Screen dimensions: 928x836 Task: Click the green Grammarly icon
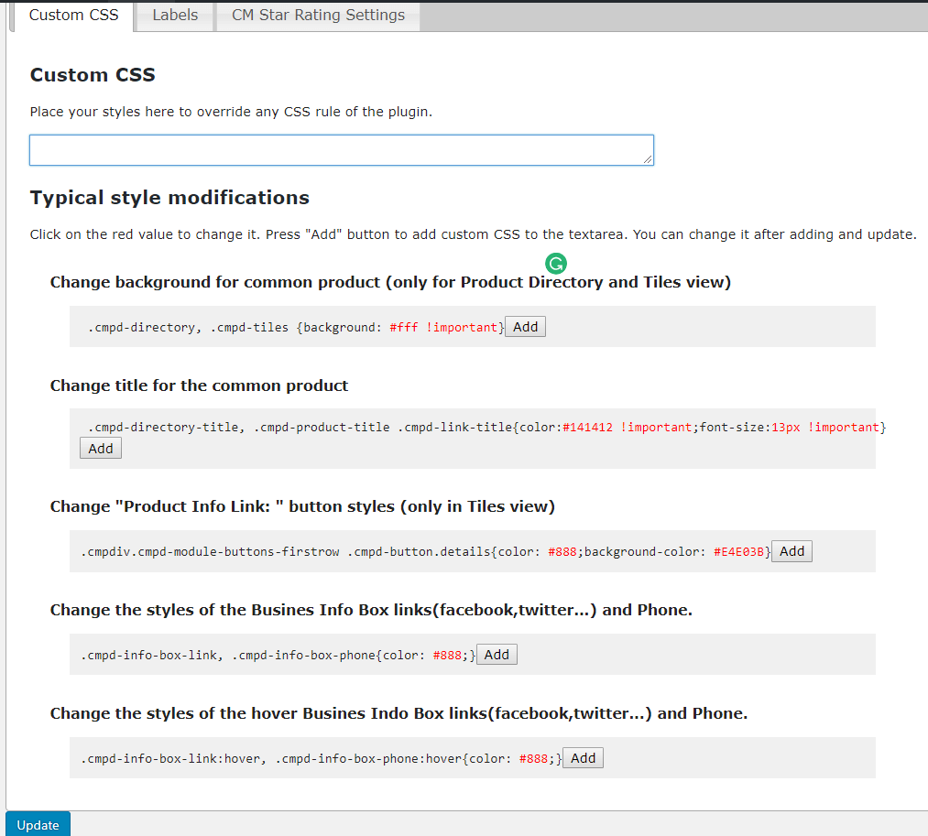(555, 264)
